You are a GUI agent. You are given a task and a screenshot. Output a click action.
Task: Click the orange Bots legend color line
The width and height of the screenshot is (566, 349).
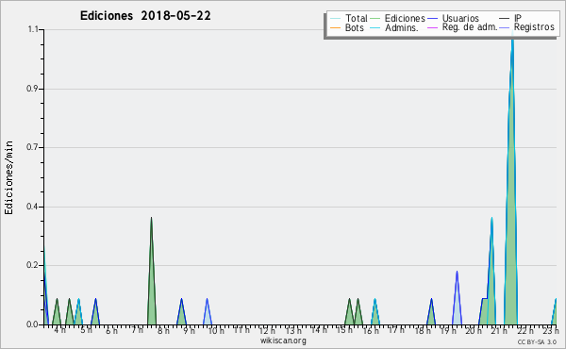point(335,27)
